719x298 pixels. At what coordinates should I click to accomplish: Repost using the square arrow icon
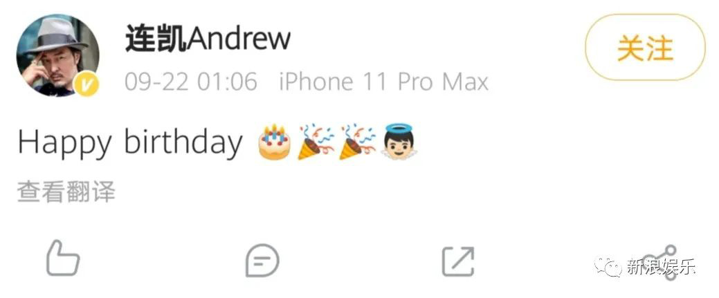tap(457, 261)
